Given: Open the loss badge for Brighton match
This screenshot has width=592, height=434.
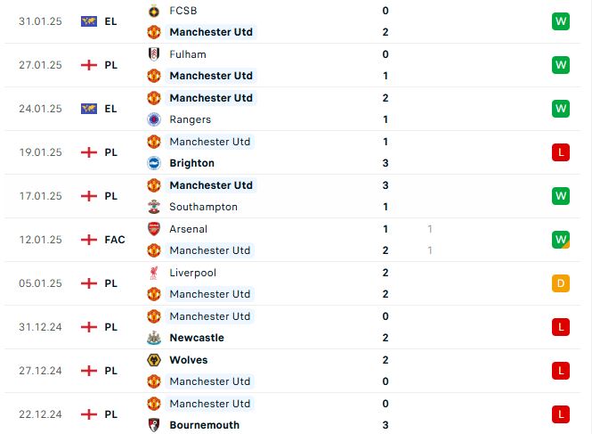Looking at the screenshot, I should tap(561, 152).
